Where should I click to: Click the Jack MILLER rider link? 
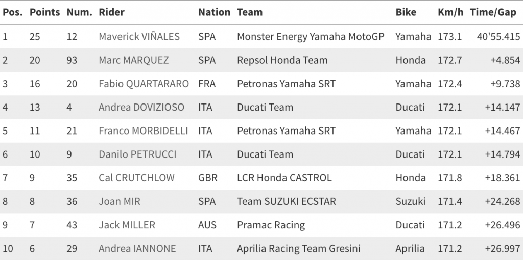click(x=127, y=225)
